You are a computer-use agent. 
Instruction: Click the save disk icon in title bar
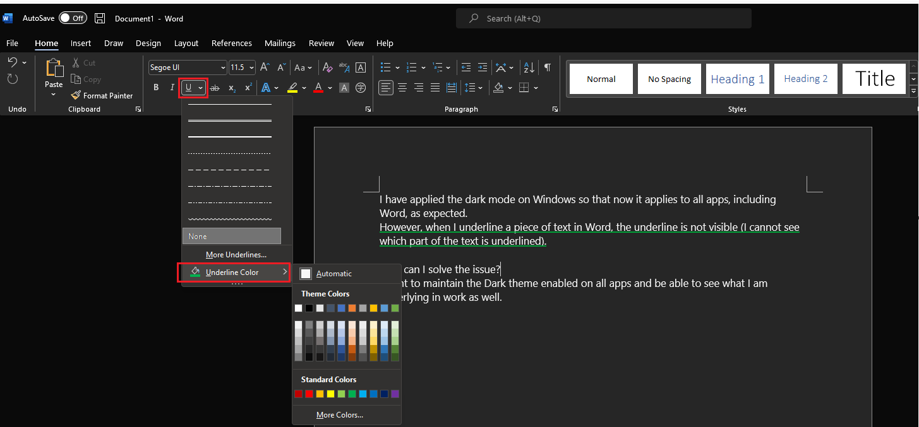pyautogui.click(x=100, y=18)
